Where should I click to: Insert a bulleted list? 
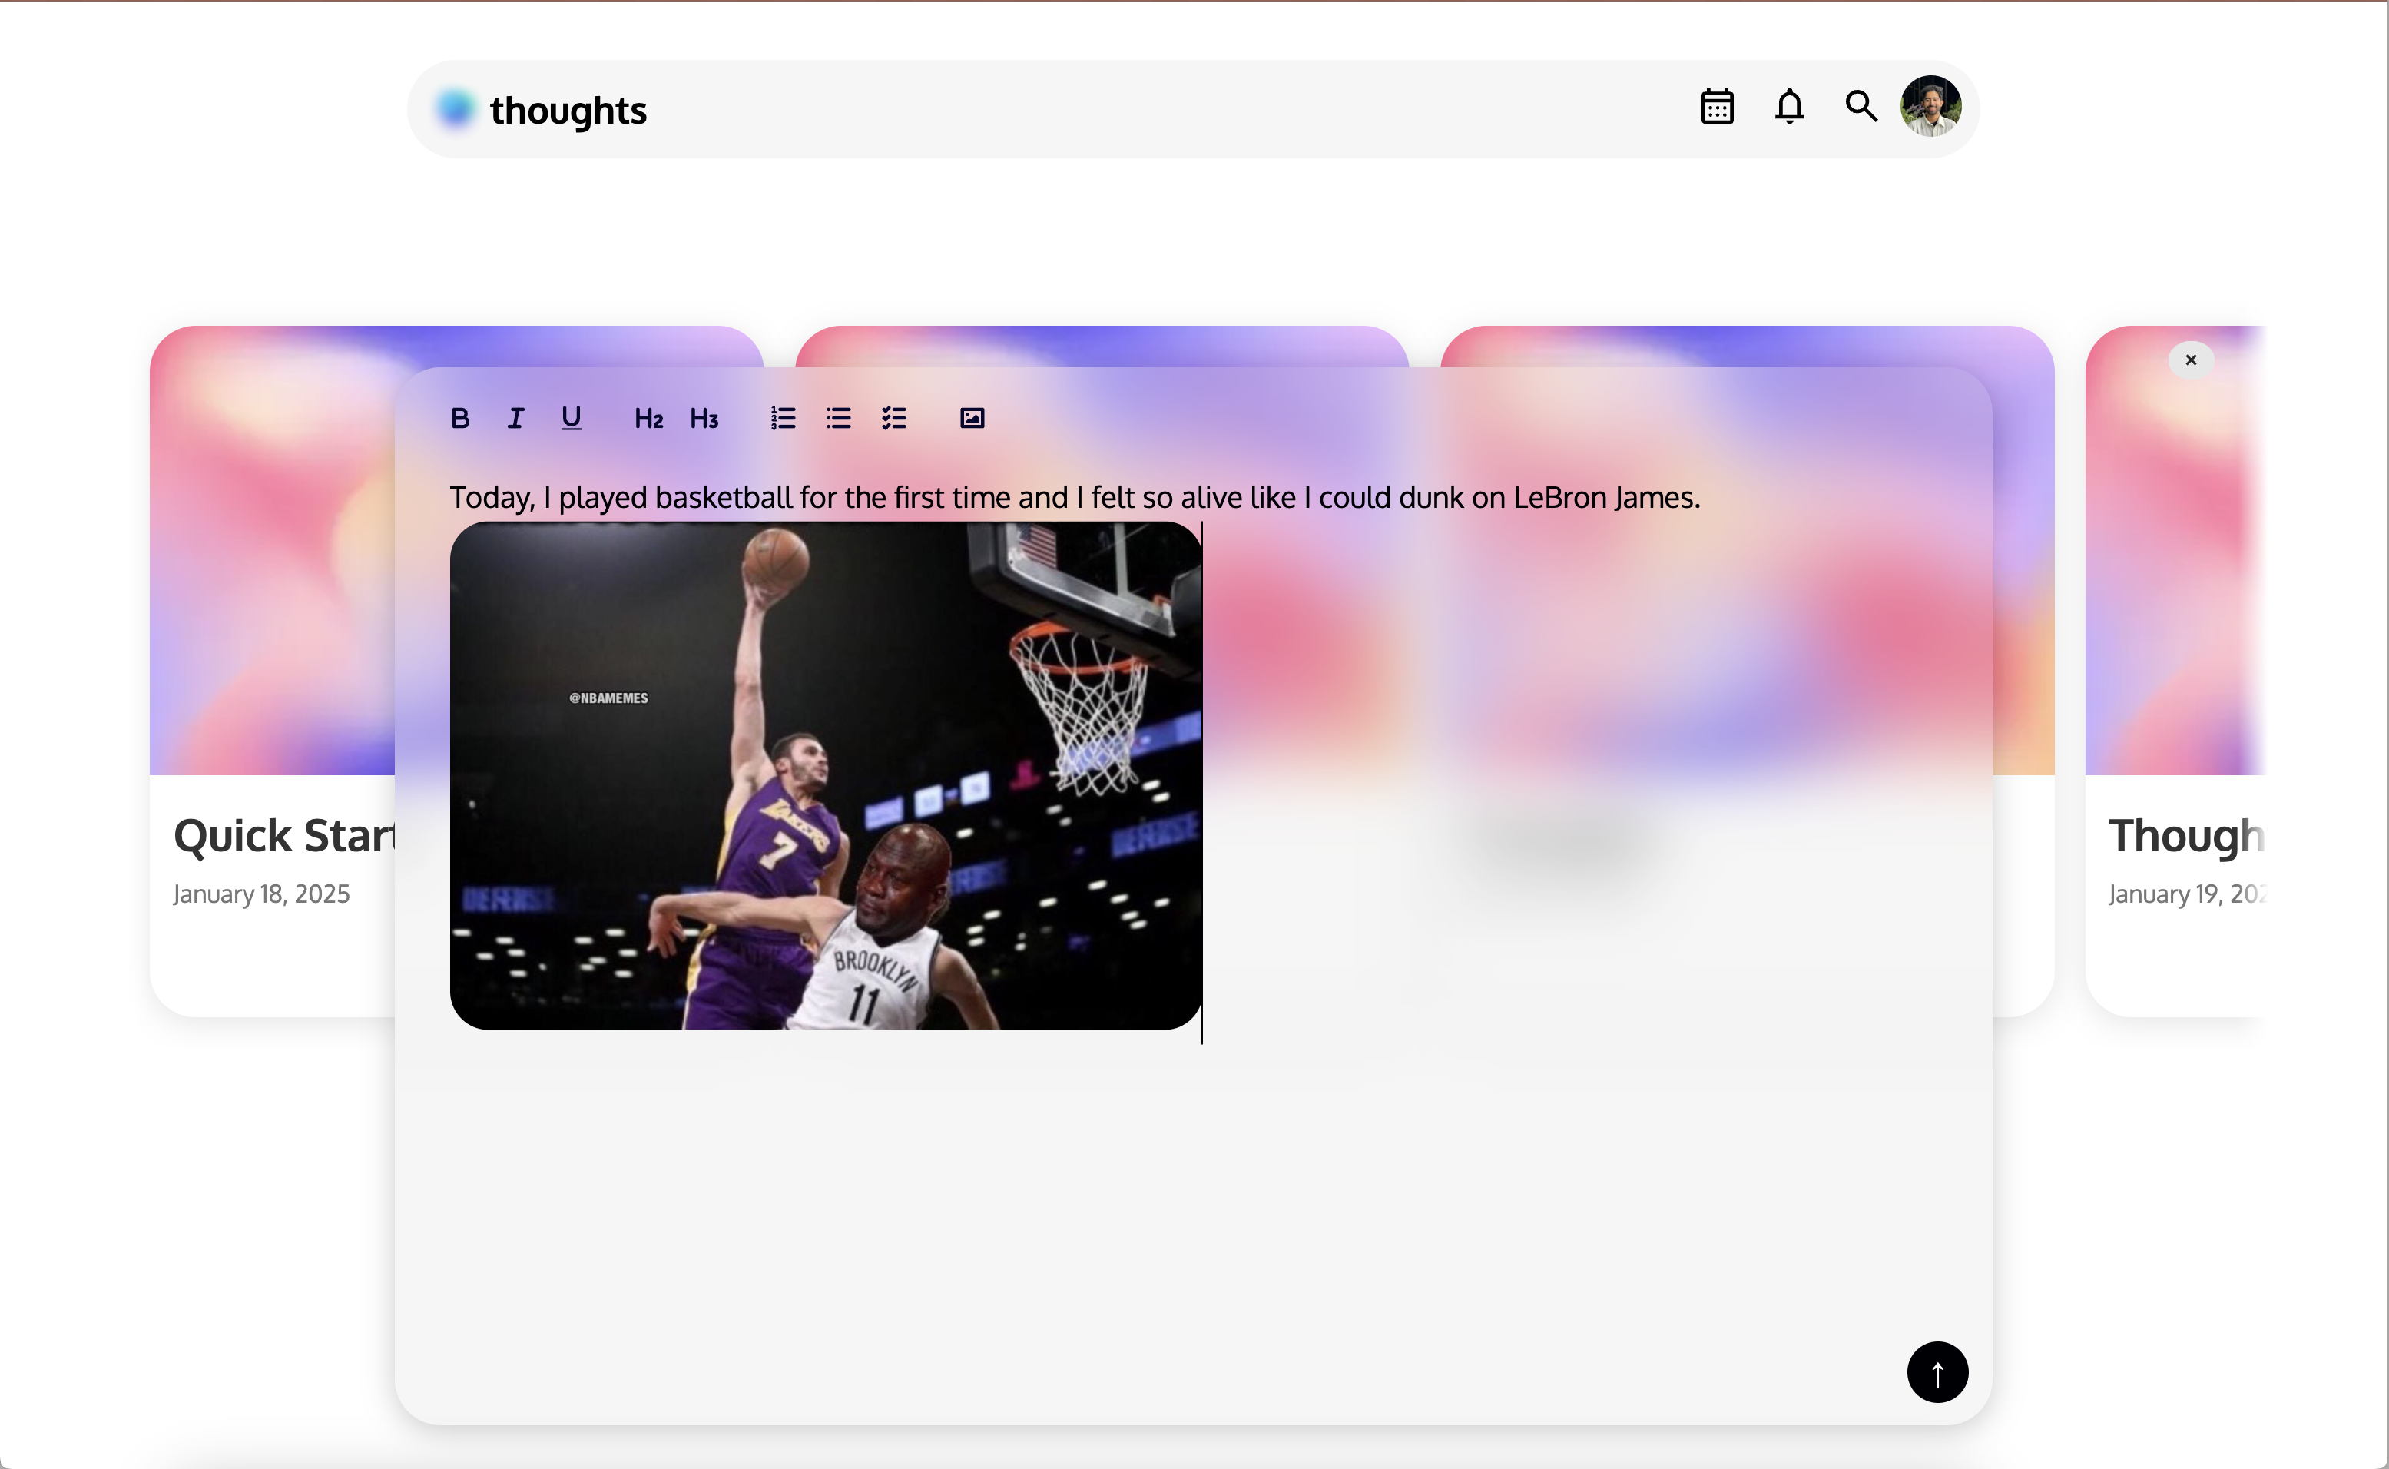coord(838,419)
